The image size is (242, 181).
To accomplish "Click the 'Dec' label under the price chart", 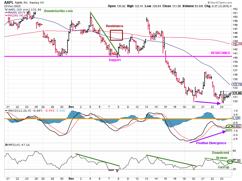I will tap(71, 107).
